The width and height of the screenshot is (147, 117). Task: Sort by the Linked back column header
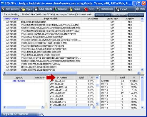coord(112,18)
